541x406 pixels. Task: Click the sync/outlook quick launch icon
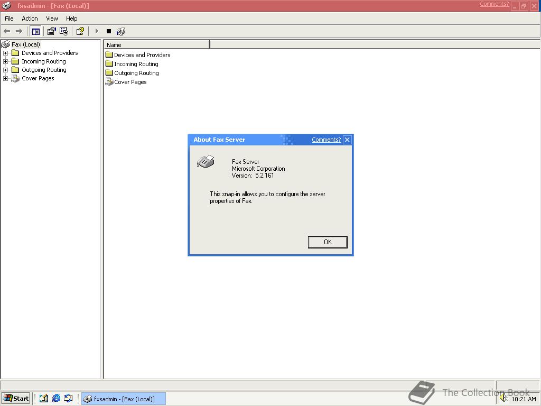tap(68, 399)
